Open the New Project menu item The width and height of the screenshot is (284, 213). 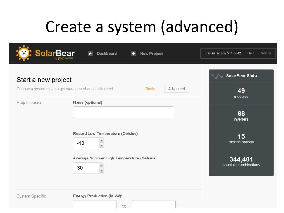point(151,54)
